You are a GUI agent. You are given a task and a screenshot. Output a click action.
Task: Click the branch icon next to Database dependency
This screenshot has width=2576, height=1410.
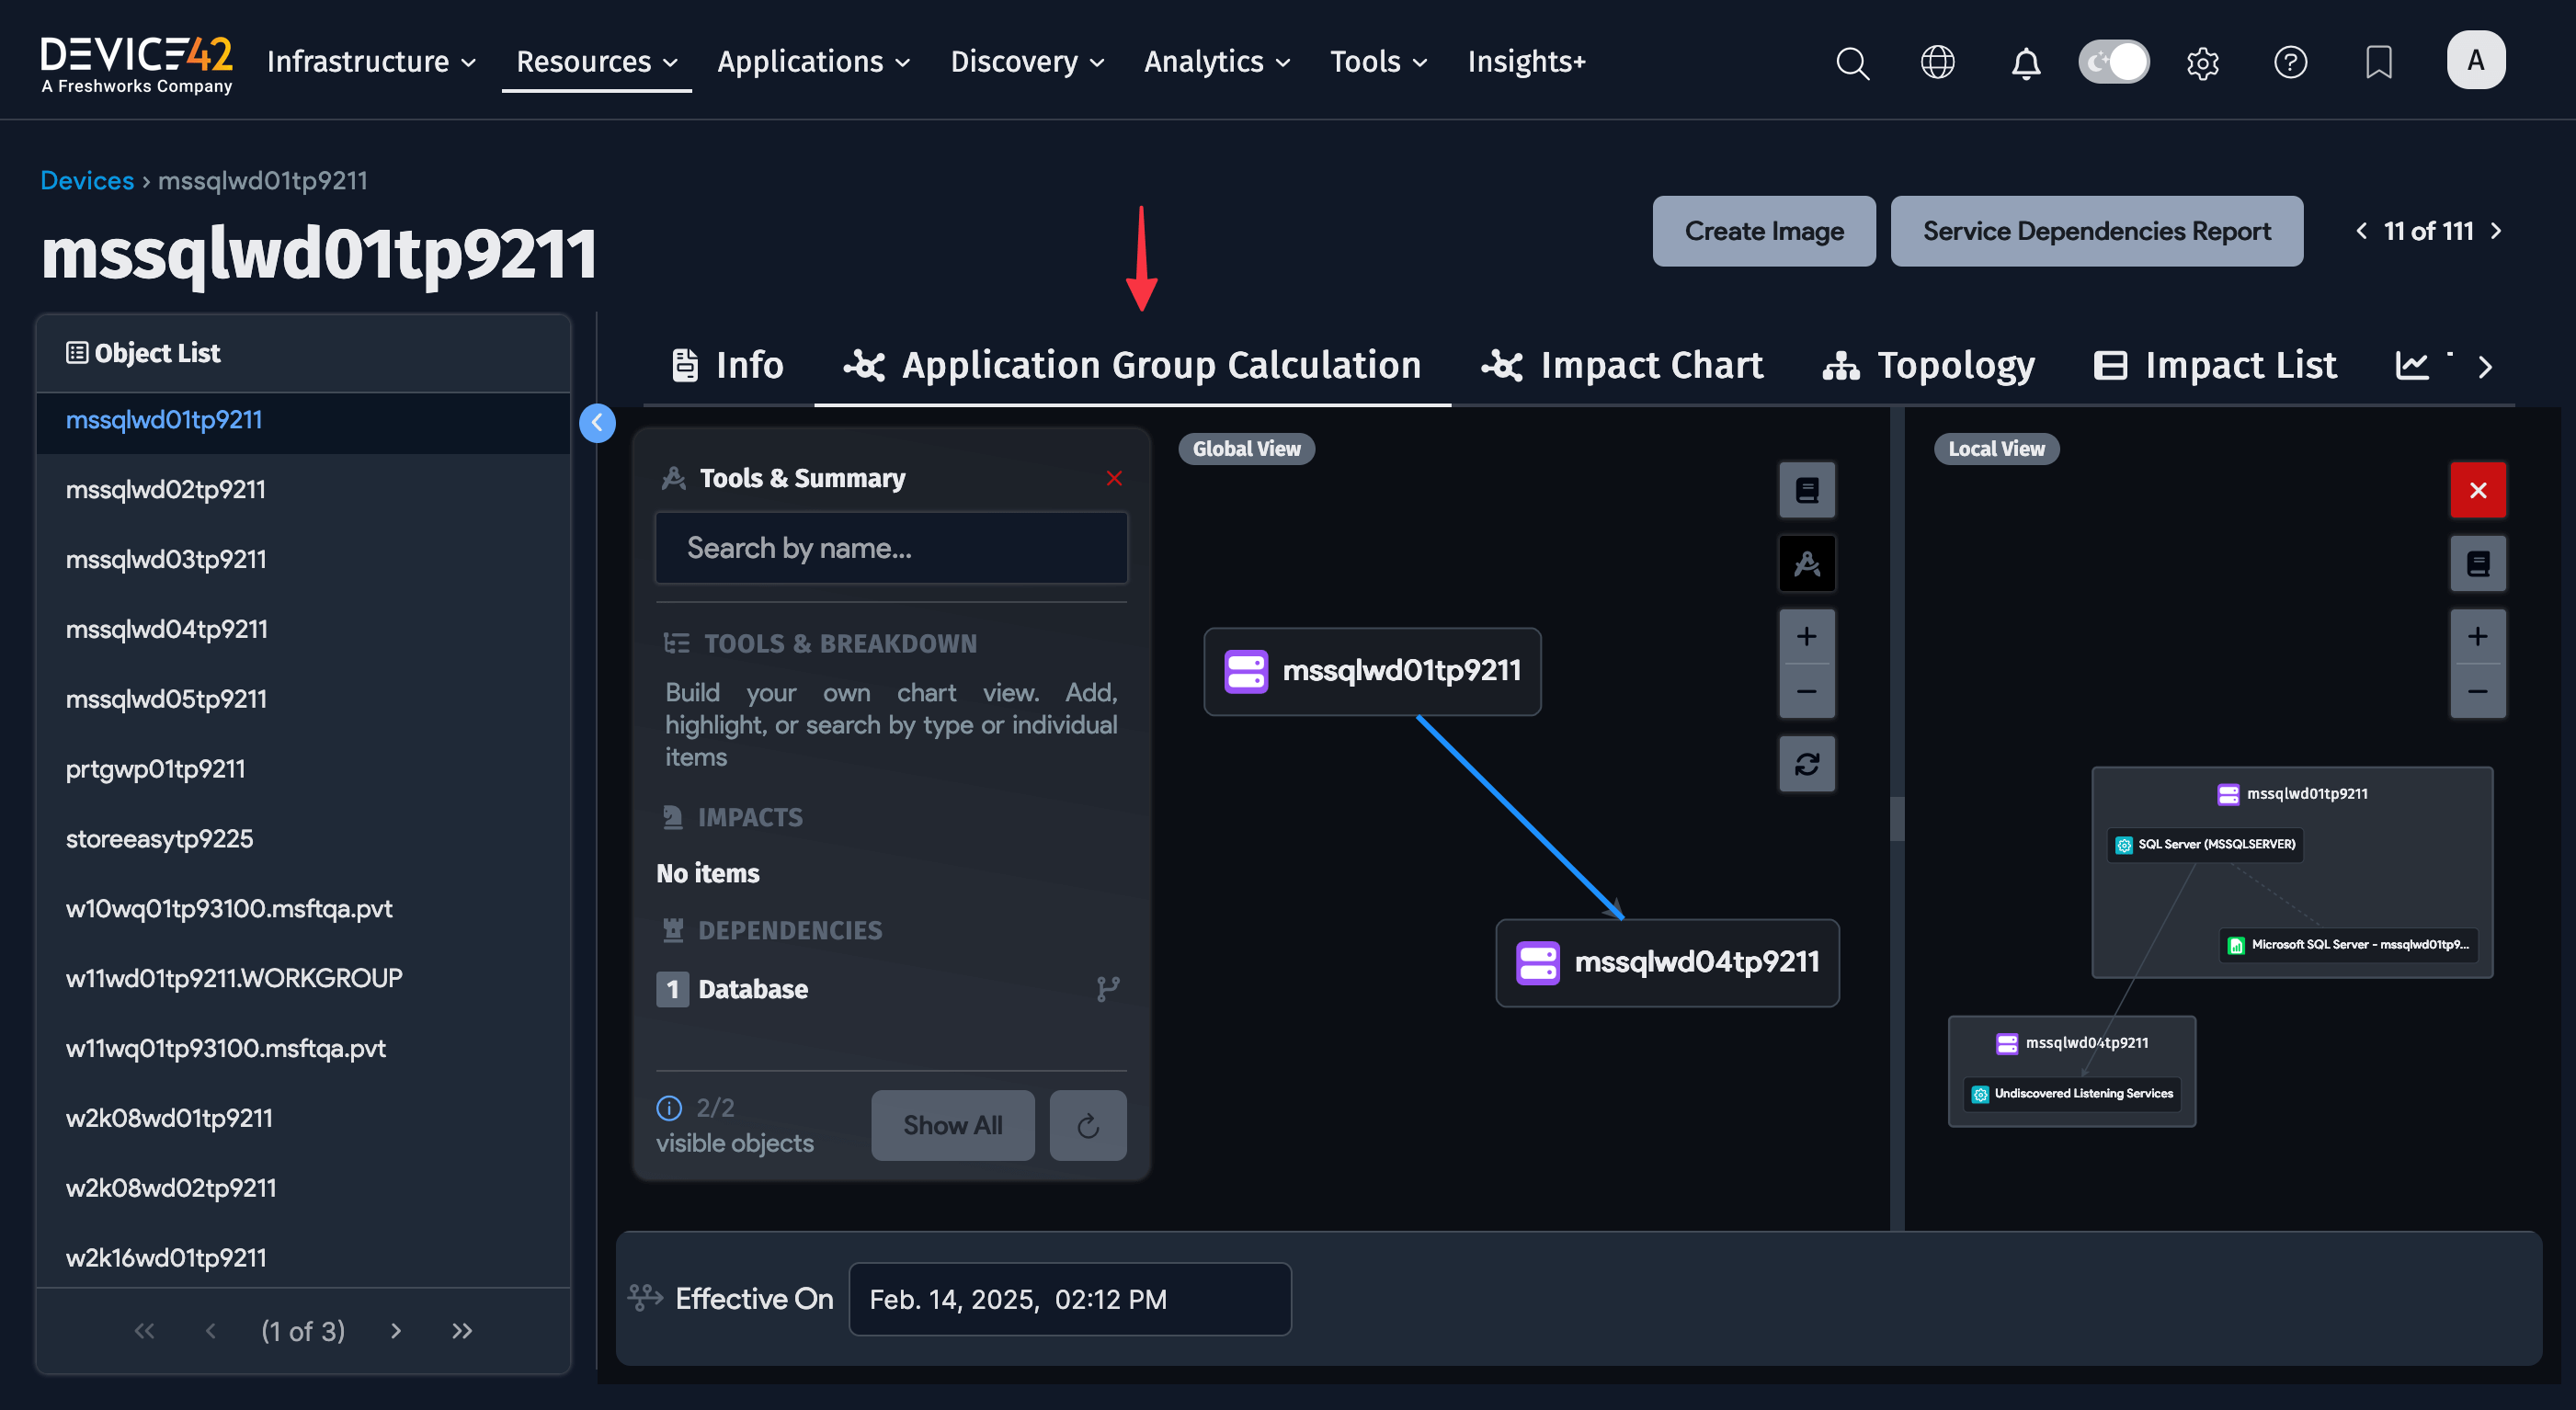[x=1107, y=989]
